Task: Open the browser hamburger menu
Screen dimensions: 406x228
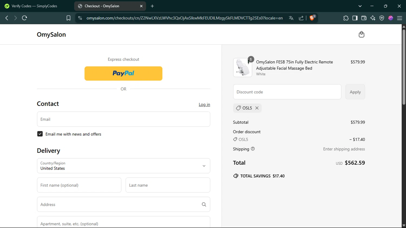Action: pyautogui.click(x=400, y=18)
